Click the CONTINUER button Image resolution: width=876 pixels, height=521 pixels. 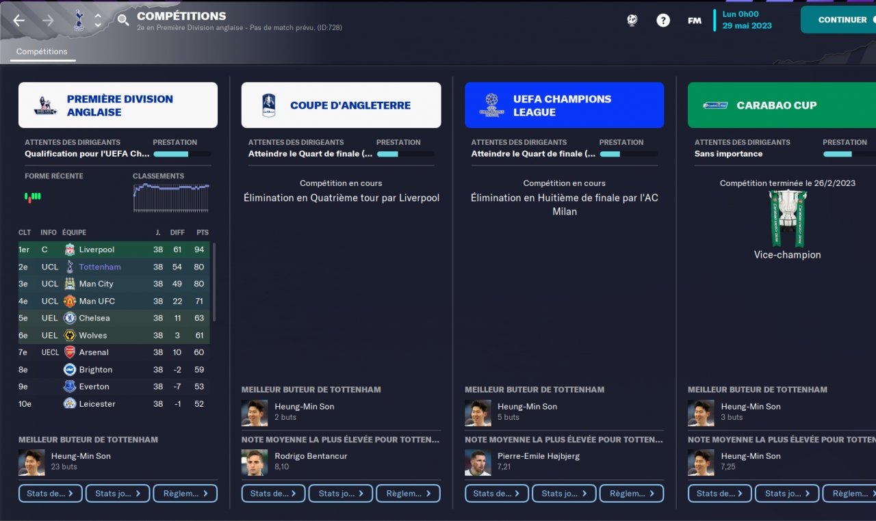click(x=838, y=20)
